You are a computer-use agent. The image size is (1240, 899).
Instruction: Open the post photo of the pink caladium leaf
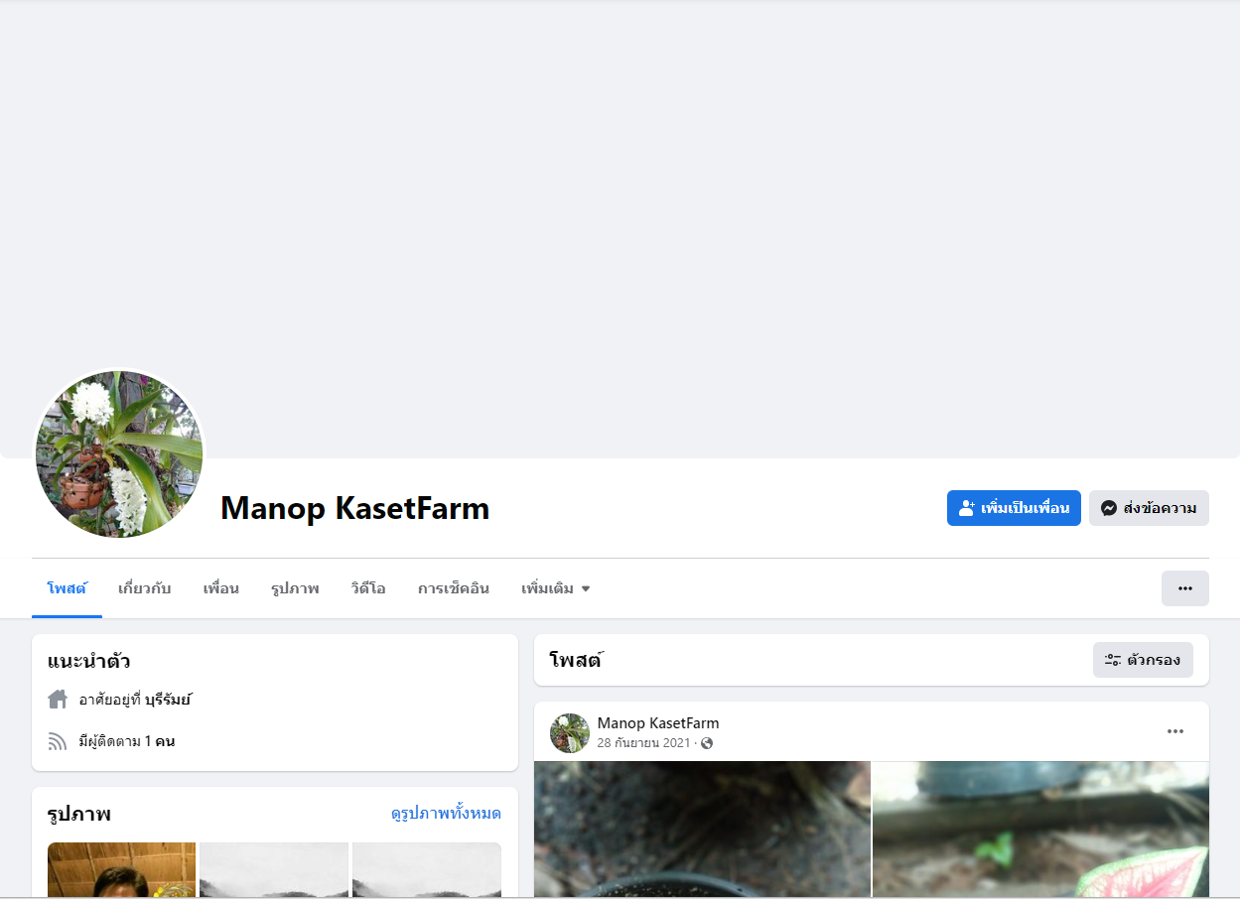tap(1040, 829)
